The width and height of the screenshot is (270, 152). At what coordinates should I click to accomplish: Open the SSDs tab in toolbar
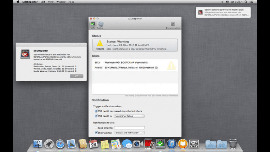[93, 25]
